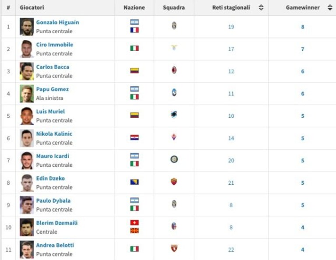The width and height of the screenshot is (336, 260).
Task: Open Bologna crest in Blerim Dzemaili row
Action: pos(174,226)
